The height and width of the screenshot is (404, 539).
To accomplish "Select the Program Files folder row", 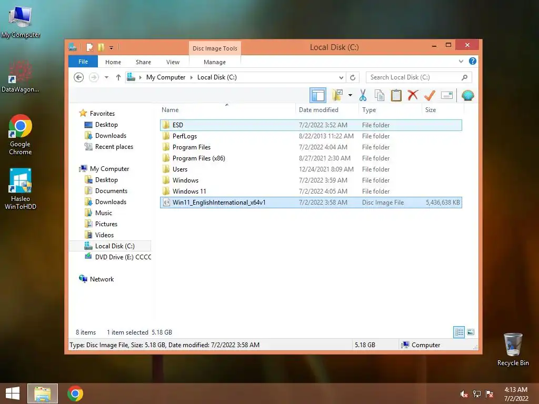I will pos(311,147).
